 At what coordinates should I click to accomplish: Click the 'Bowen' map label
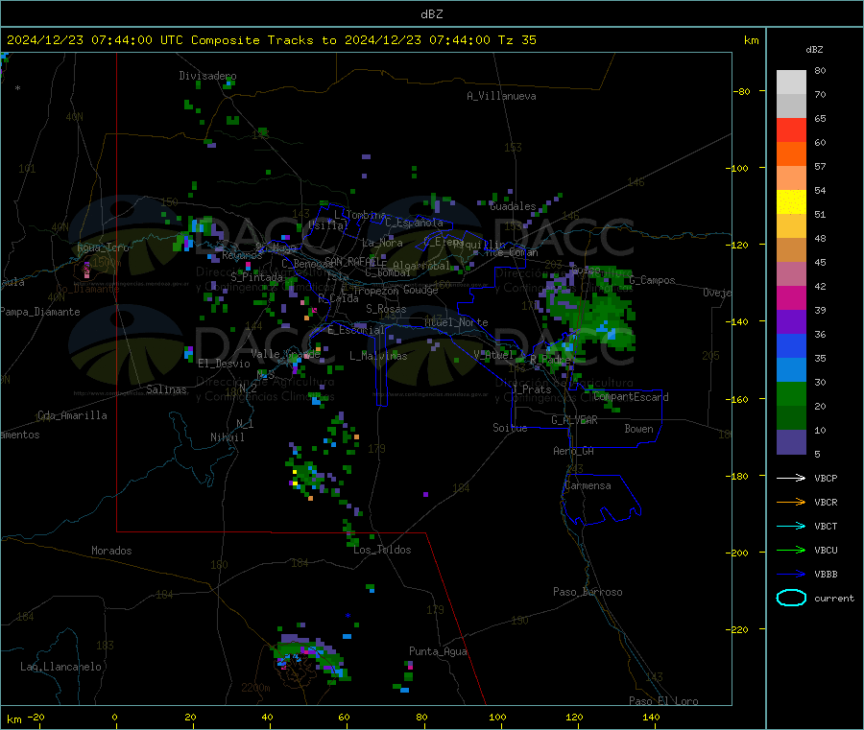click(x=638, y=429)
